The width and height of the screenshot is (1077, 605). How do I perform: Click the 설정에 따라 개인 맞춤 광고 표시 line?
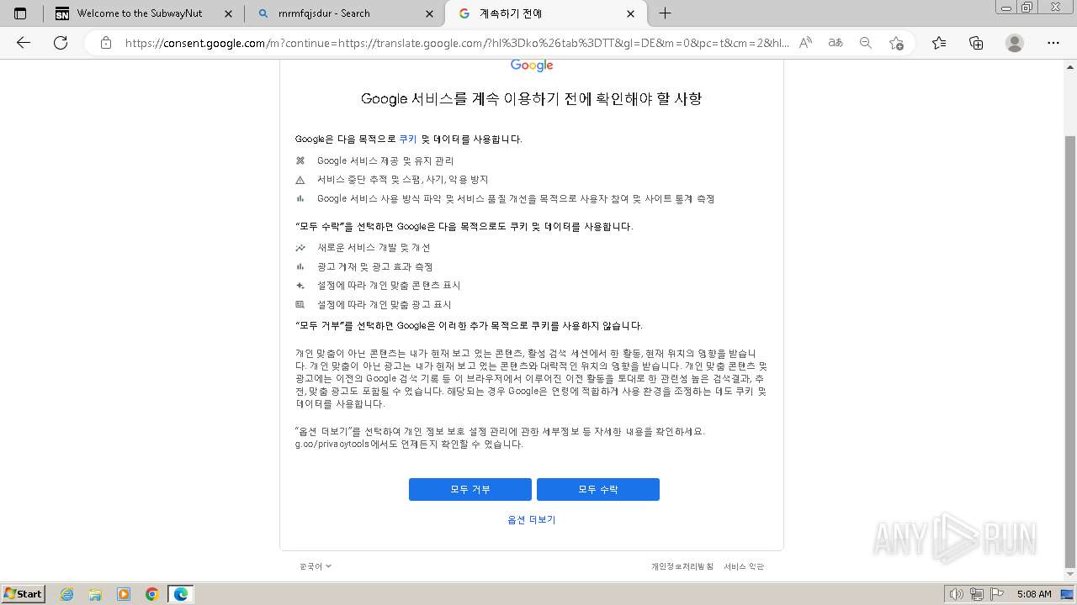(384, 305)
